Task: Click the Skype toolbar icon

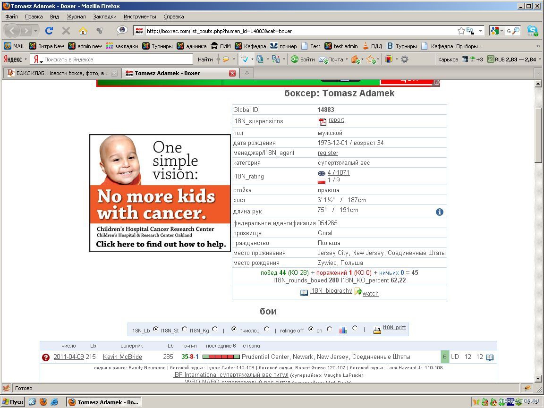Action: pyautogui.click(x=532, y=31)
